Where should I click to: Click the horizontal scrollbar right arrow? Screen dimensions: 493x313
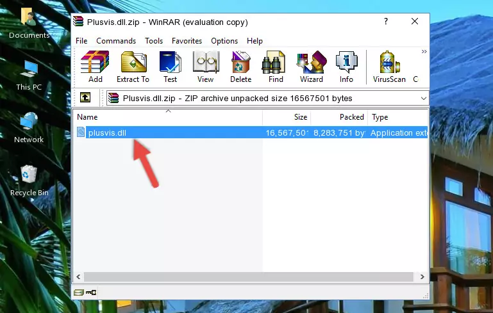click(x=422, y=277)
